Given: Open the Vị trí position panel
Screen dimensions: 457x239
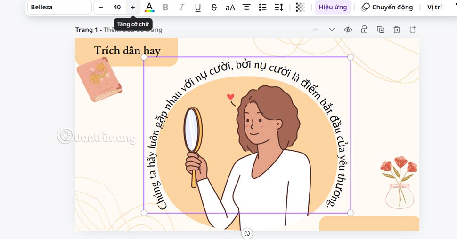Looking at the screenshot, I should tap(434, 7).
